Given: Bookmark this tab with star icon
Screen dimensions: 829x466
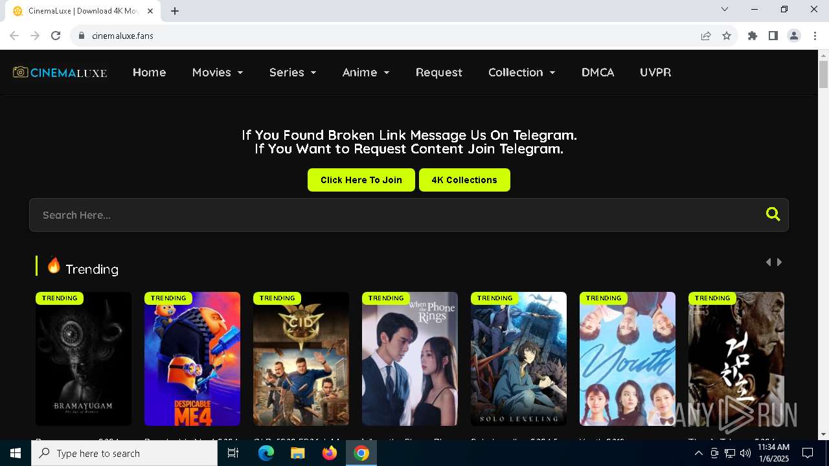Looking at the screenshot, I should click(727, 36).
